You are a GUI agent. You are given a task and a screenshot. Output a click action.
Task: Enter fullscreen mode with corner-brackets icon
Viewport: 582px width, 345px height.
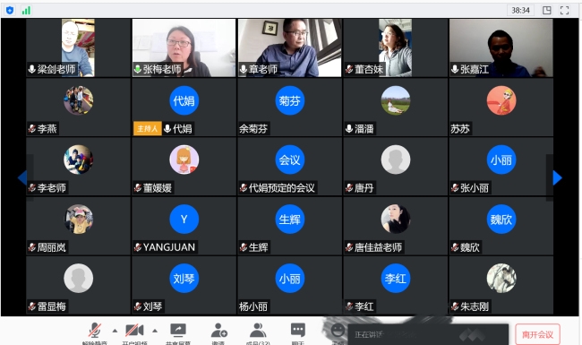click(565, 11)
